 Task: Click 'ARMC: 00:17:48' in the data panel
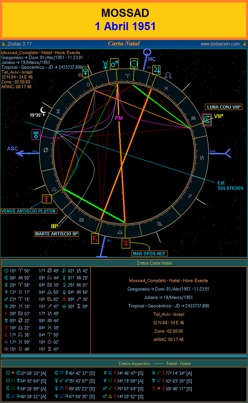(168, 339)
